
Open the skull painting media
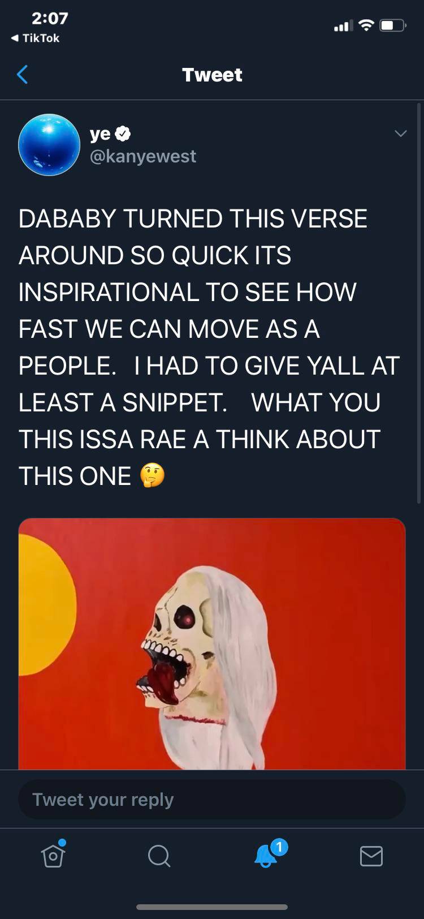pyautogui.click(x=212, y=643)
